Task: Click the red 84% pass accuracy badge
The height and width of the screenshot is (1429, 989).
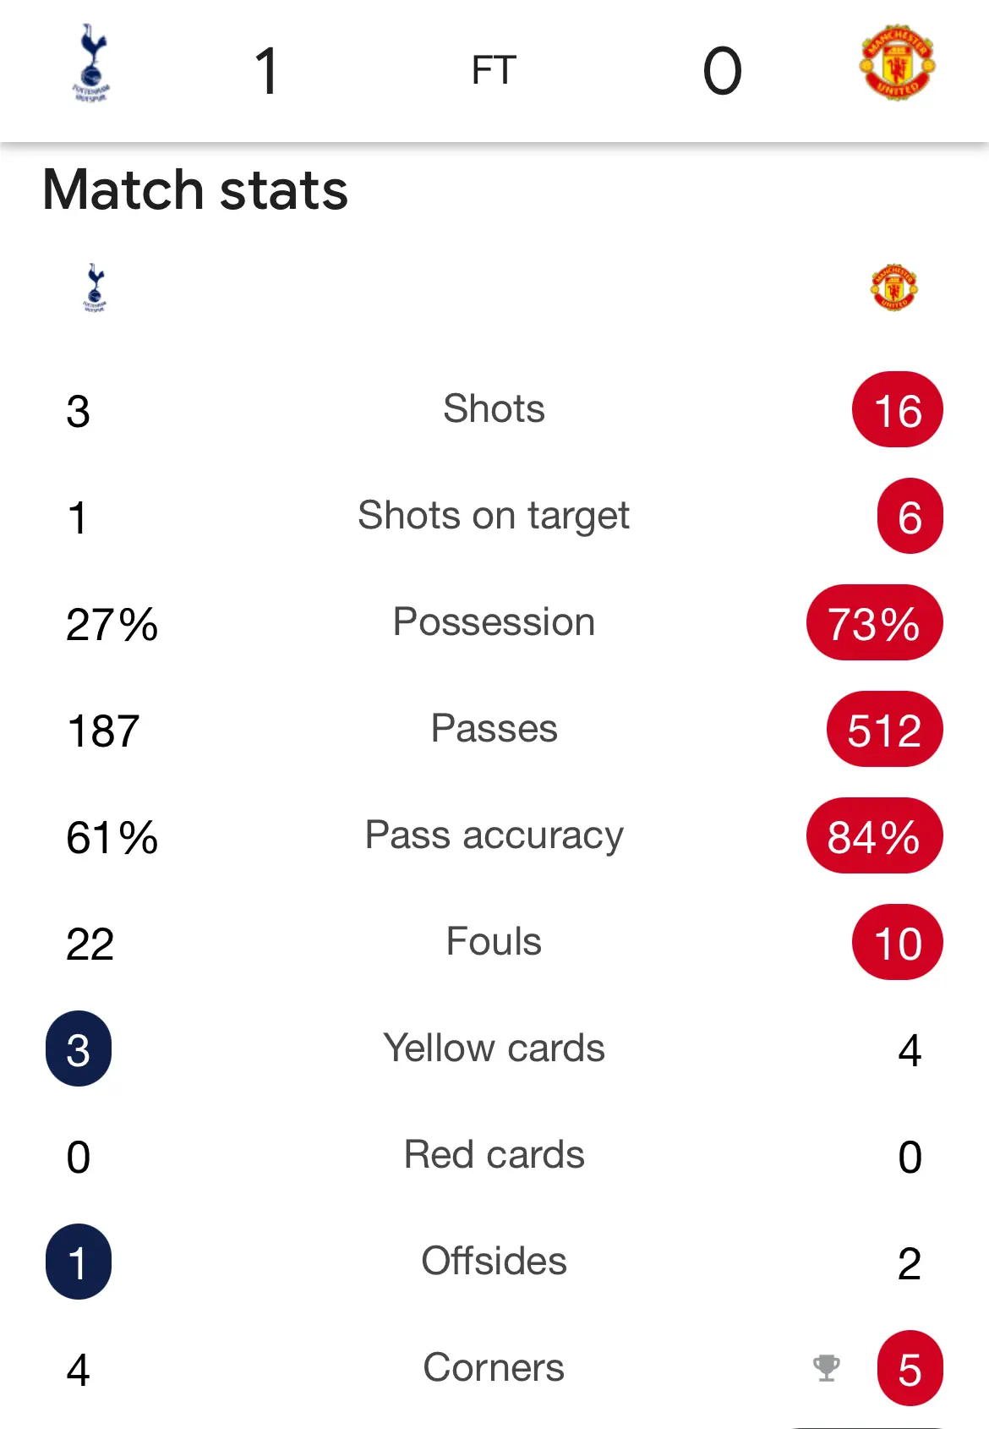Action: tap(875, 835)
